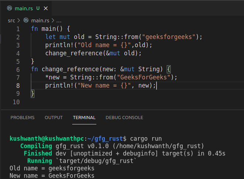Viewport: 244px width, 179px height.
Task: Click line number 1 in the gutter
Action: (18, 29)
